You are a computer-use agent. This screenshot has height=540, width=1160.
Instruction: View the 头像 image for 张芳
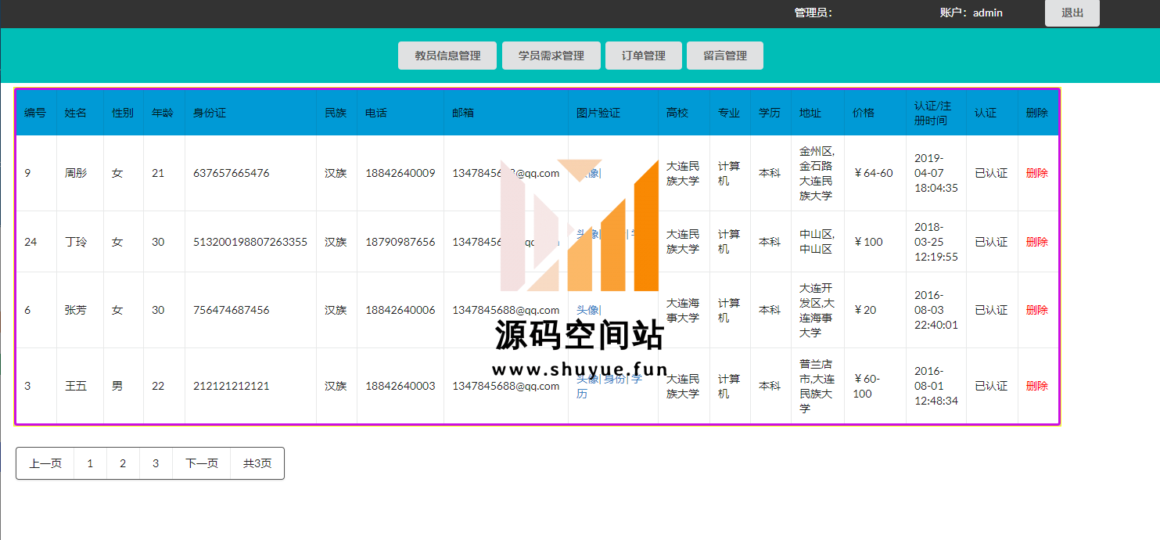pos(587,310)
